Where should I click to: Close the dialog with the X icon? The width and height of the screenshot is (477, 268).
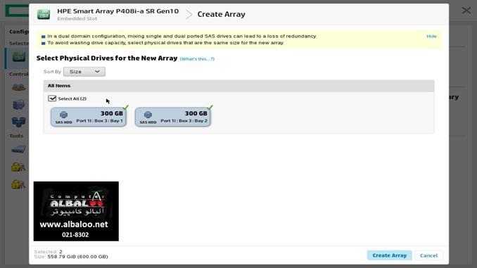pyautogui.click(x=466, y=11)
